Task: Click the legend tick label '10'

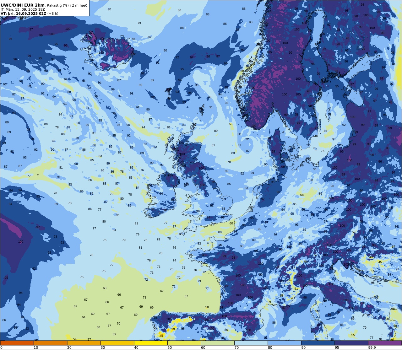Action: tap(36, 347)
